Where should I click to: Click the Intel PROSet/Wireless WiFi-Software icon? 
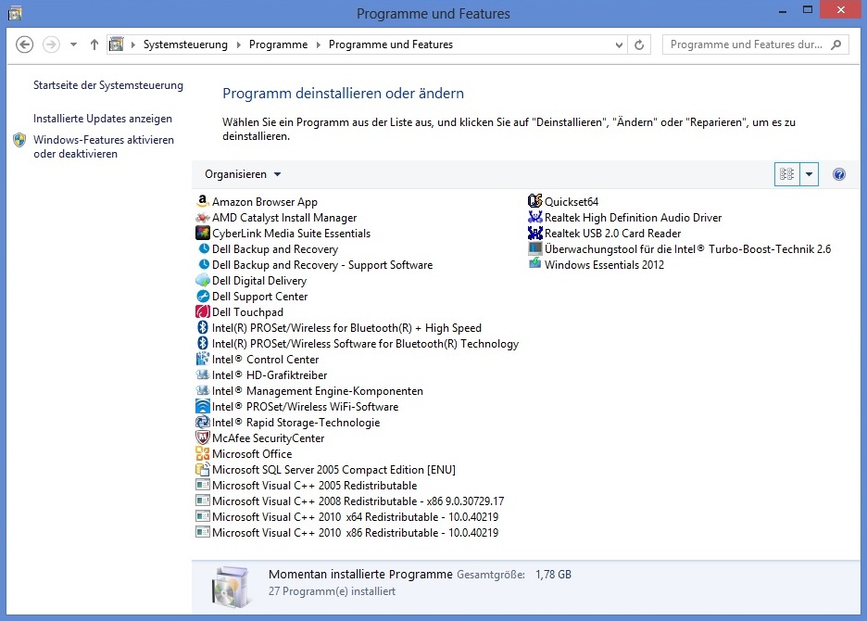pyautogui.click(x=203, y=406)
